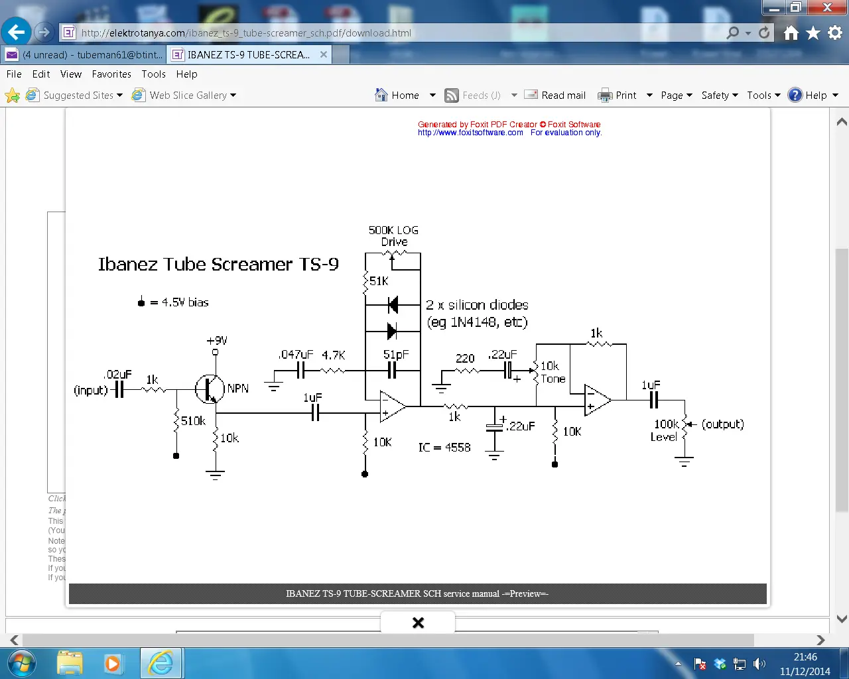Show hidden tray icons arrow
The width and height of the screenshot is (849, 679).
click(x=678, y=663)
